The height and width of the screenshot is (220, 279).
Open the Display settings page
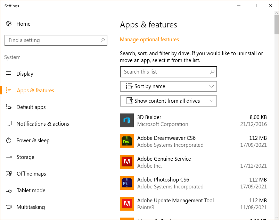tap(25, 74)
